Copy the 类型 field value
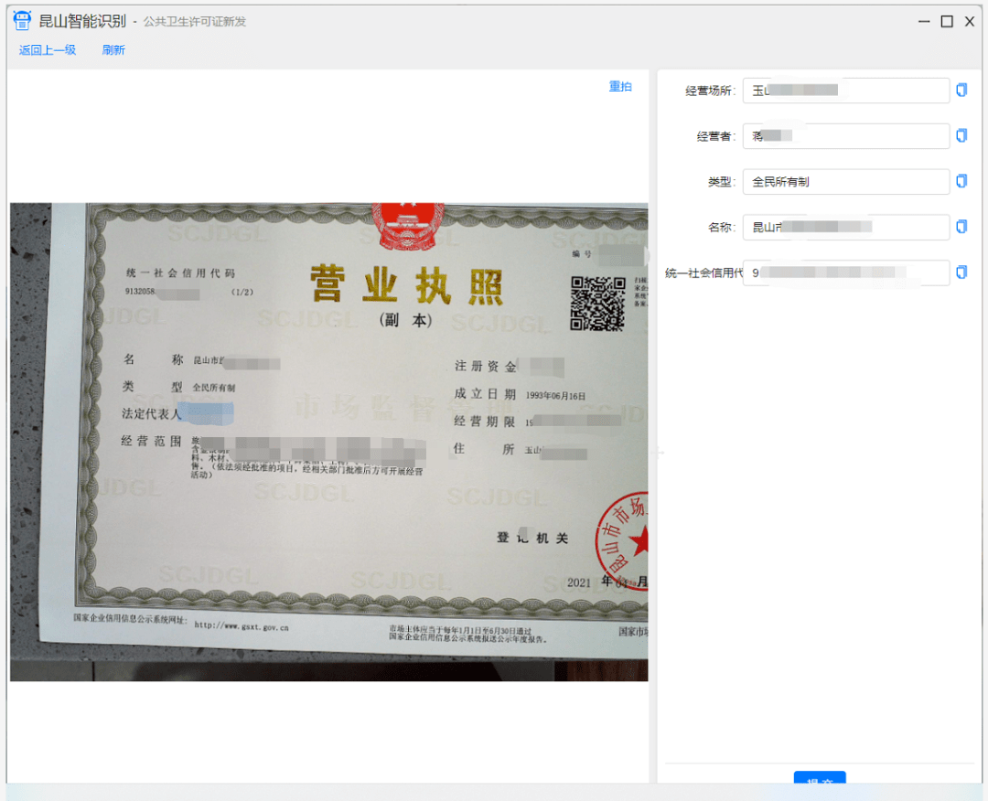The width and height of the screenshot is (988, 801). point(961,181)
